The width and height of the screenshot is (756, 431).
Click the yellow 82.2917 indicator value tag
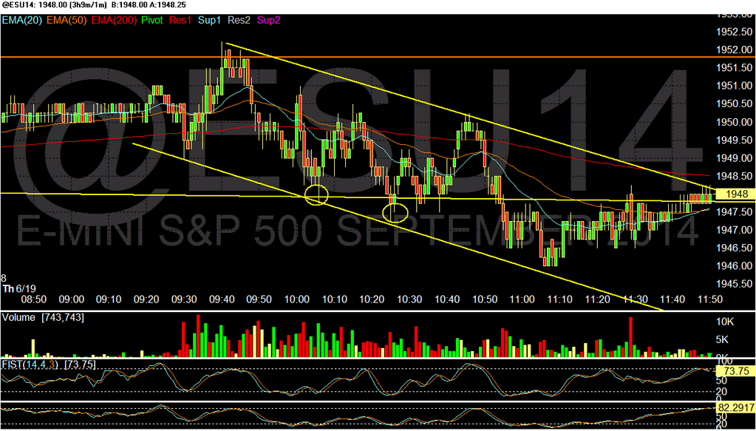735,408
